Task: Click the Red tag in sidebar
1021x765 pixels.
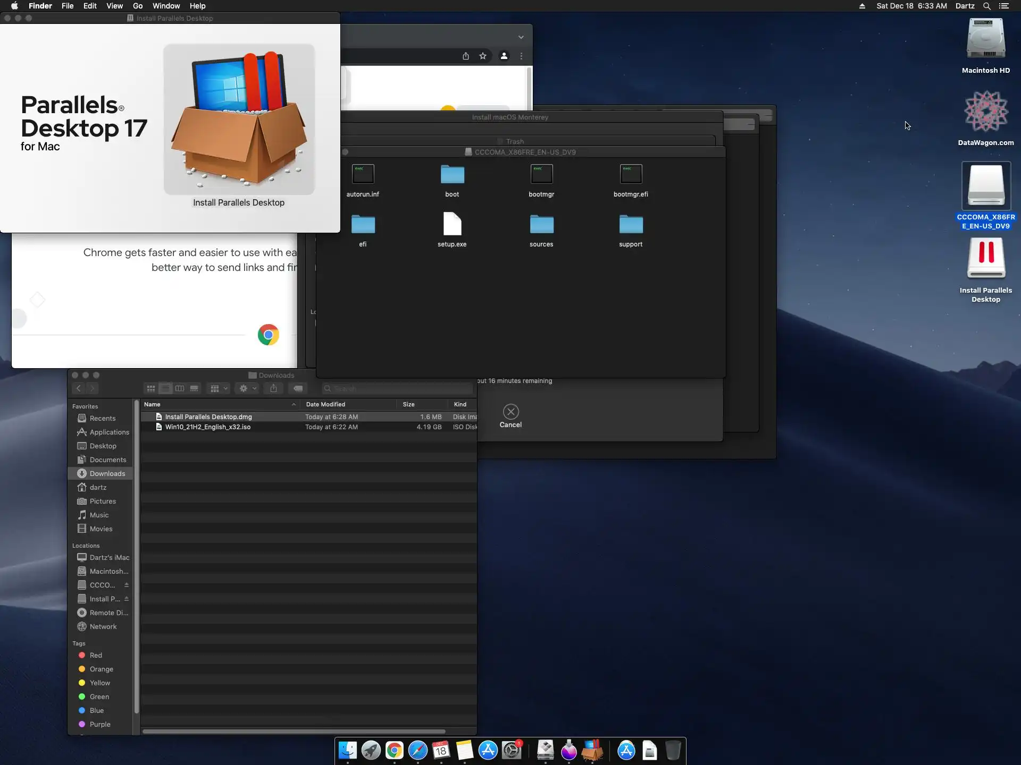Action: coord(96,655)
